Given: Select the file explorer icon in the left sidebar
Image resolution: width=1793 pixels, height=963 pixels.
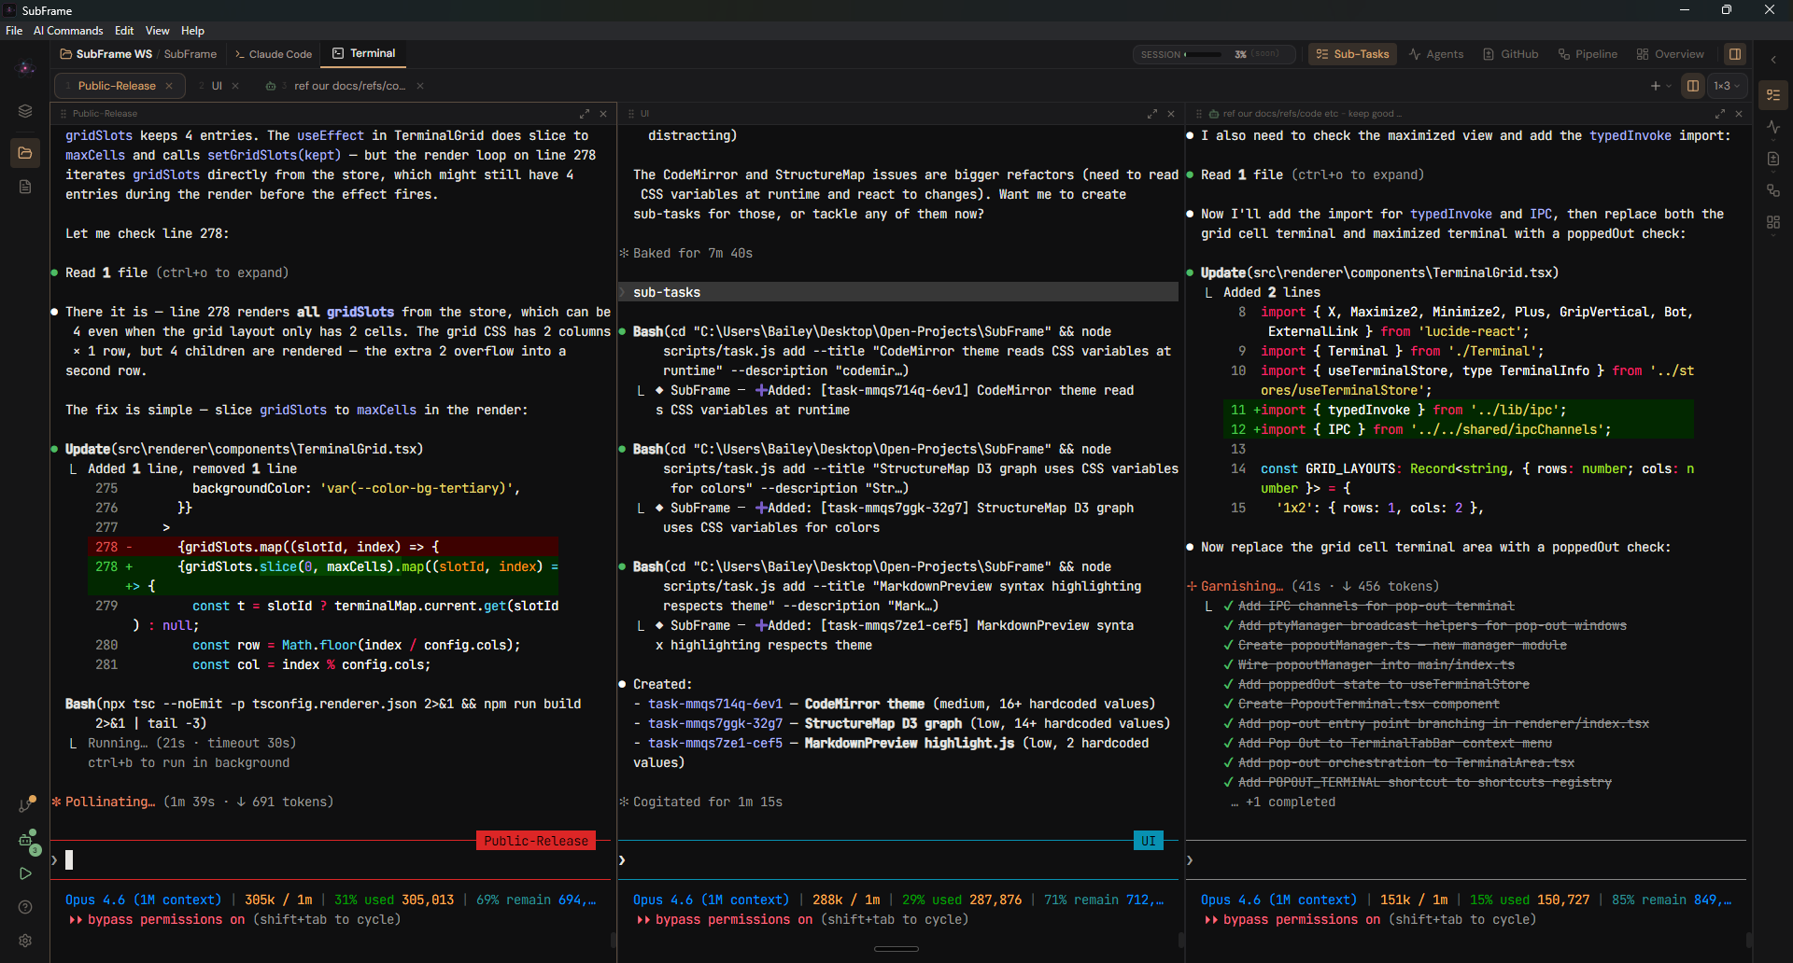Looking at the screenshot, I should coord(25,153).
